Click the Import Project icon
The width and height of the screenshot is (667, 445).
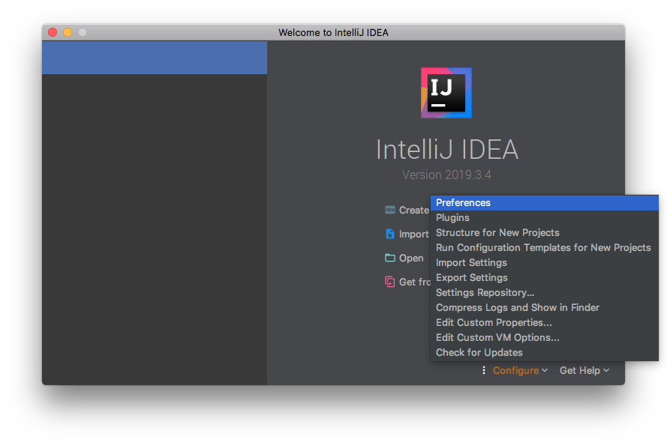(x=390, y=234)
